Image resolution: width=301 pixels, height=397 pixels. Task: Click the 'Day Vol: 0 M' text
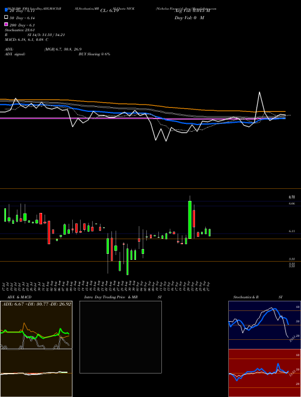coord(189,18)
